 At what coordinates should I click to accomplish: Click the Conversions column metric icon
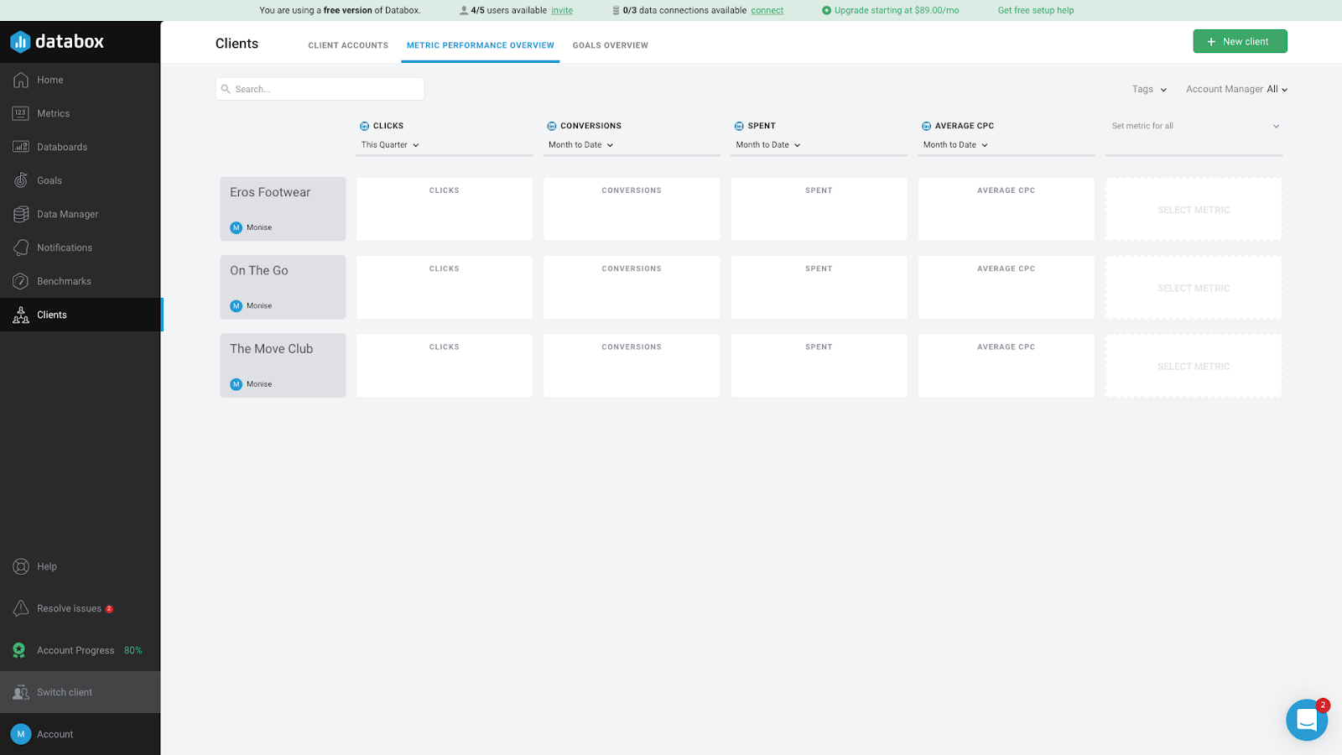[x=552, y=126]
